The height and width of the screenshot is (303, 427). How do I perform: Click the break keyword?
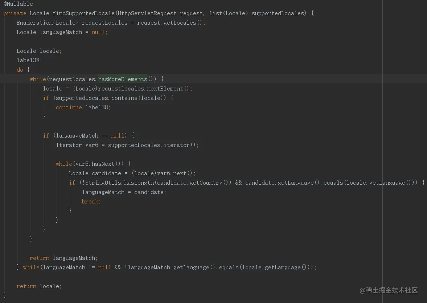click(90, 202)
